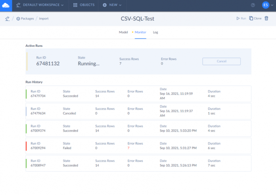Click the Objects grid icon
The image size is (276, 195).
tap(75, 5)
